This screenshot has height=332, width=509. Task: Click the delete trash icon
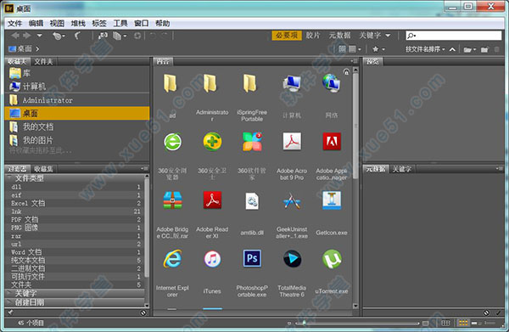coord(496,49)
